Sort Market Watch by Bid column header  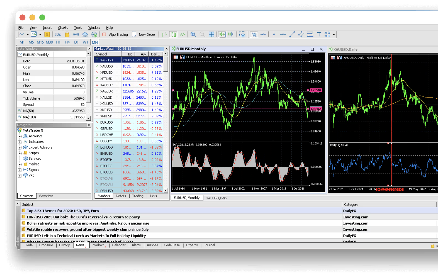[x=128, y=54]
